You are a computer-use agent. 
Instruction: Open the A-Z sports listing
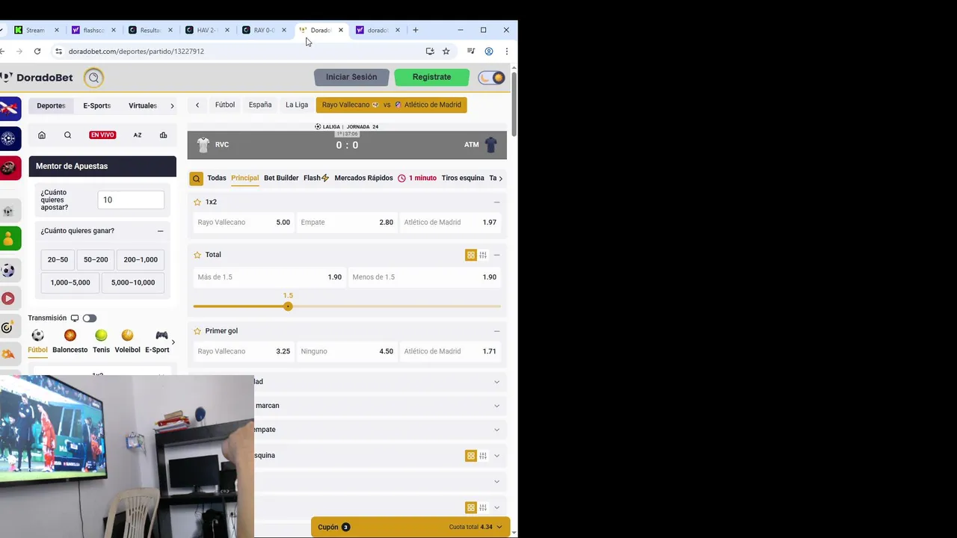(x=138, y=135)
